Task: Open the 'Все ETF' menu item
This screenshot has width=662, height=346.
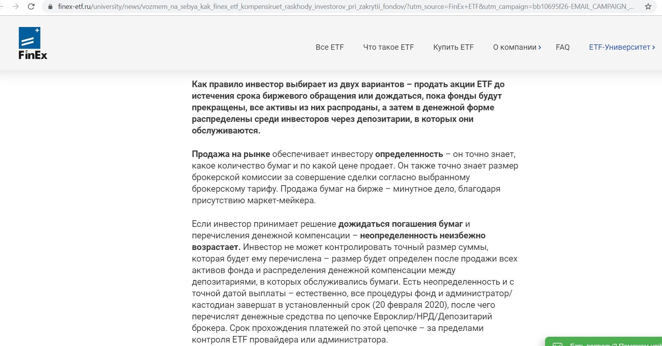Action: tap(330, 47)
